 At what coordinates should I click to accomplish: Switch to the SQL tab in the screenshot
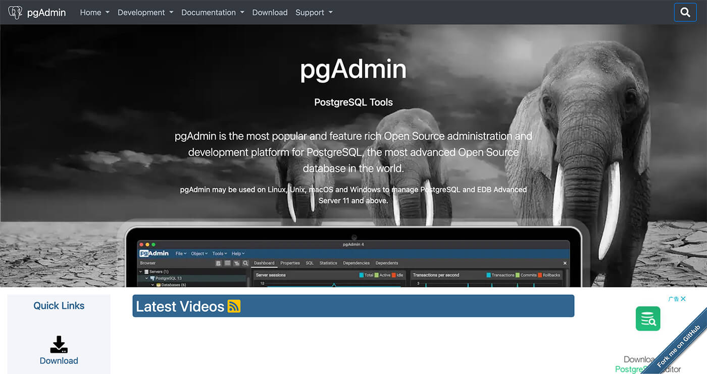310,263
